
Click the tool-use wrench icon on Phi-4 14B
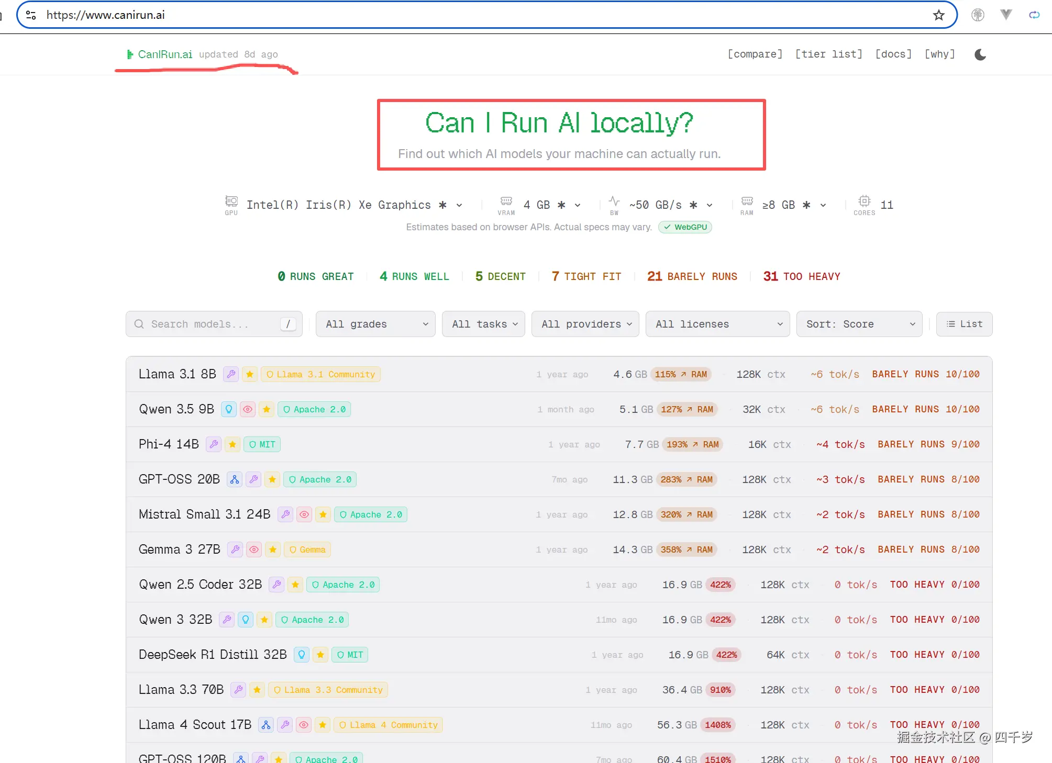point(213,444)
